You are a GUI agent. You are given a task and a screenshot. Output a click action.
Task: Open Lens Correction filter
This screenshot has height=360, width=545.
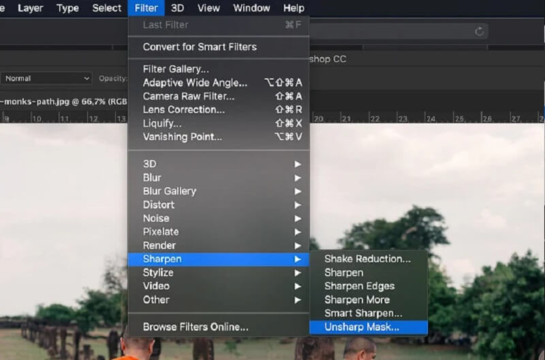[x=183, y=110]
